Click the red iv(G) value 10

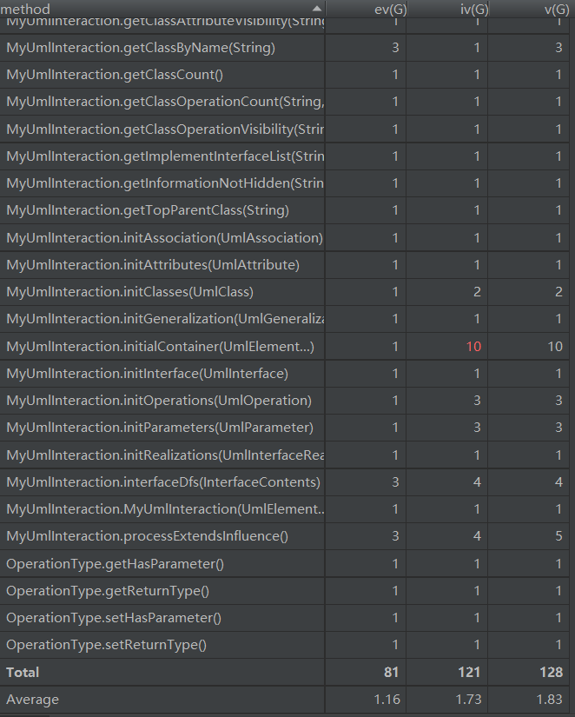click(x=473, y=346)
